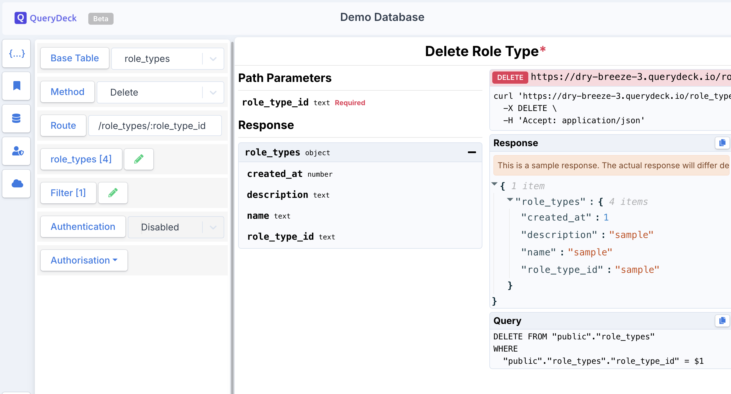Collapse the "role_types" JSON node

[x=510, y=200]
